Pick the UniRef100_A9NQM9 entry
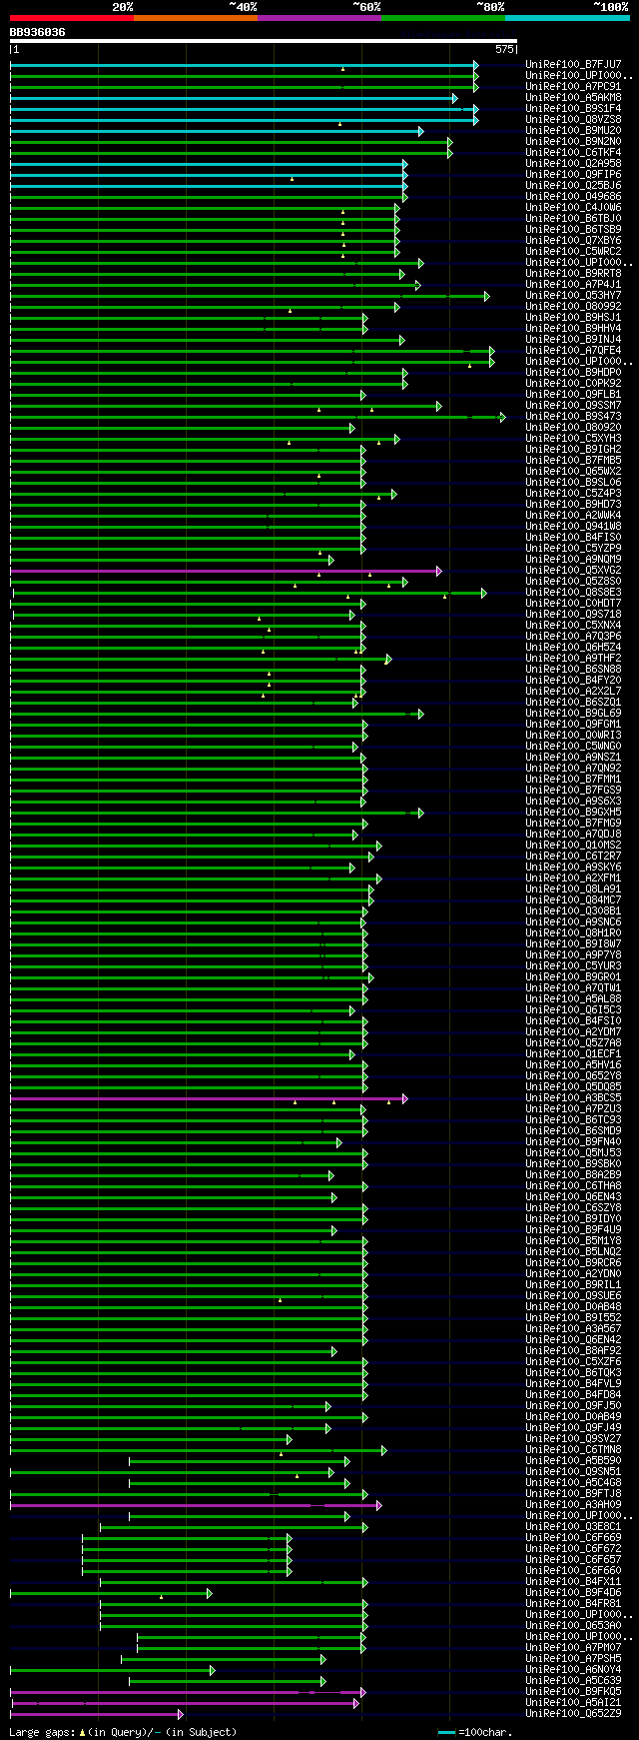The height and width of the screenshot is (1740, 639). click(573, 560)
